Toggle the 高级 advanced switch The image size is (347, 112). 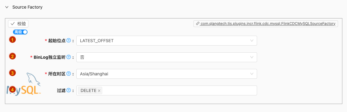(20, 32)
